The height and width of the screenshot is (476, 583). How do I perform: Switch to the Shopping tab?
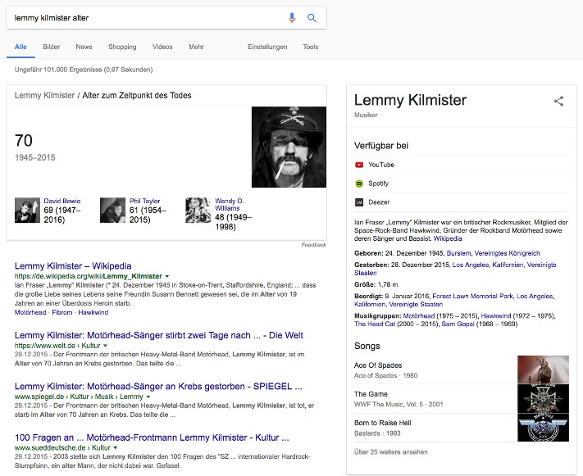122,47
